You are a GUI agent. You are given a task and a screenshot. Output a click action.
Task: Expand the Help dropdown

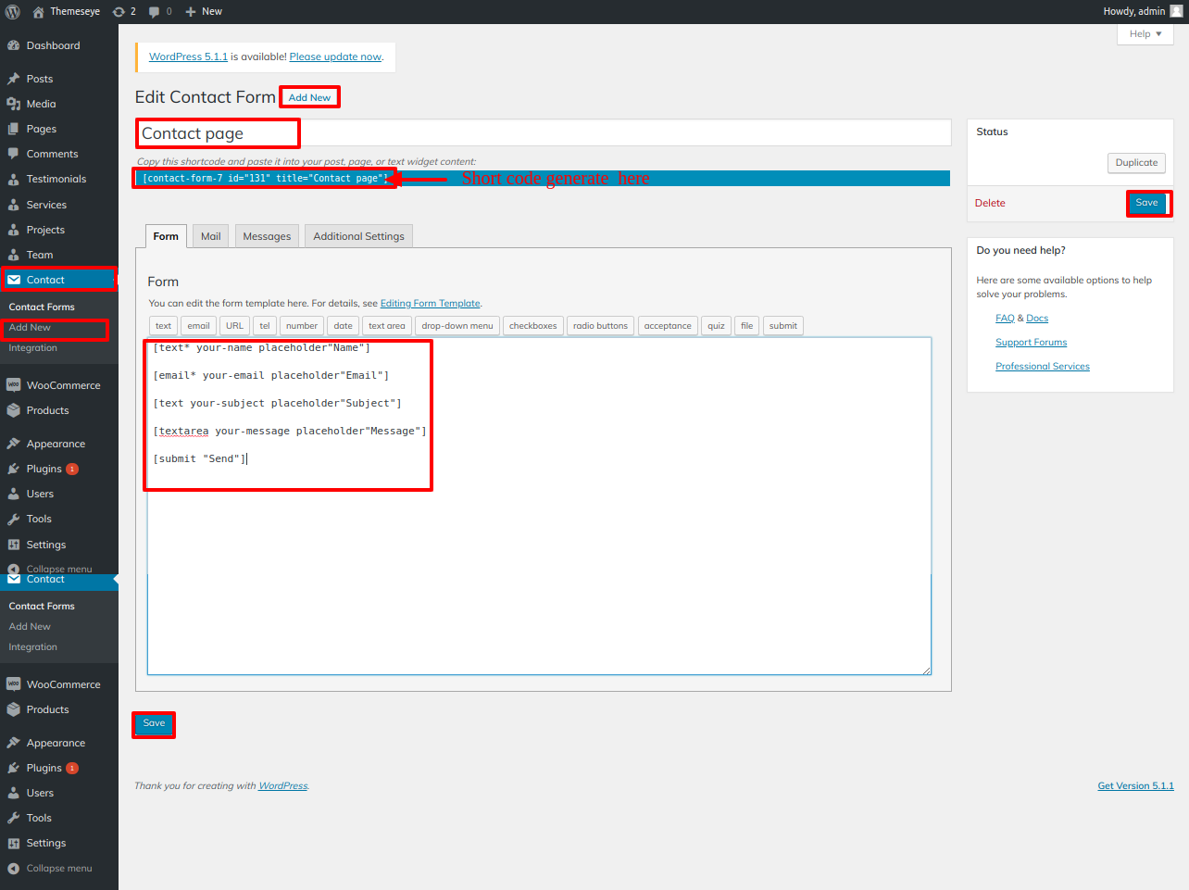(x=1145, y=34)
